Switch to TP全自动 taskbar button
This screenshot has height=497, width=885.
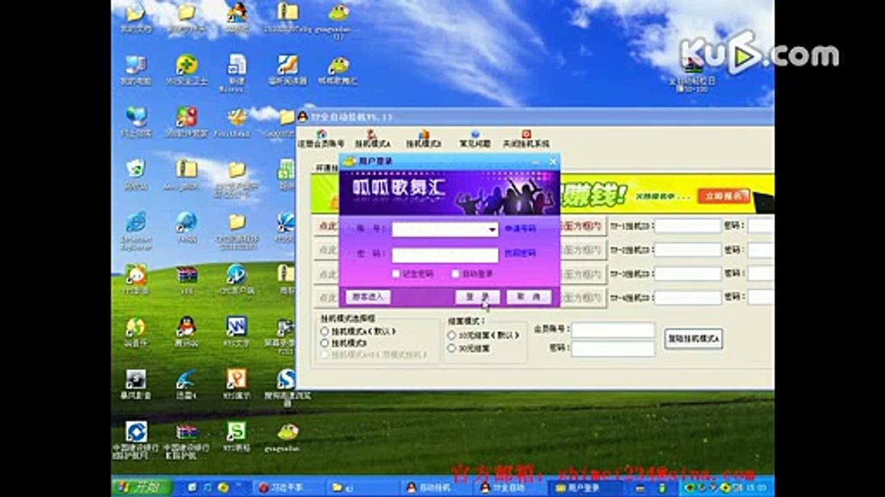(507, 487)
